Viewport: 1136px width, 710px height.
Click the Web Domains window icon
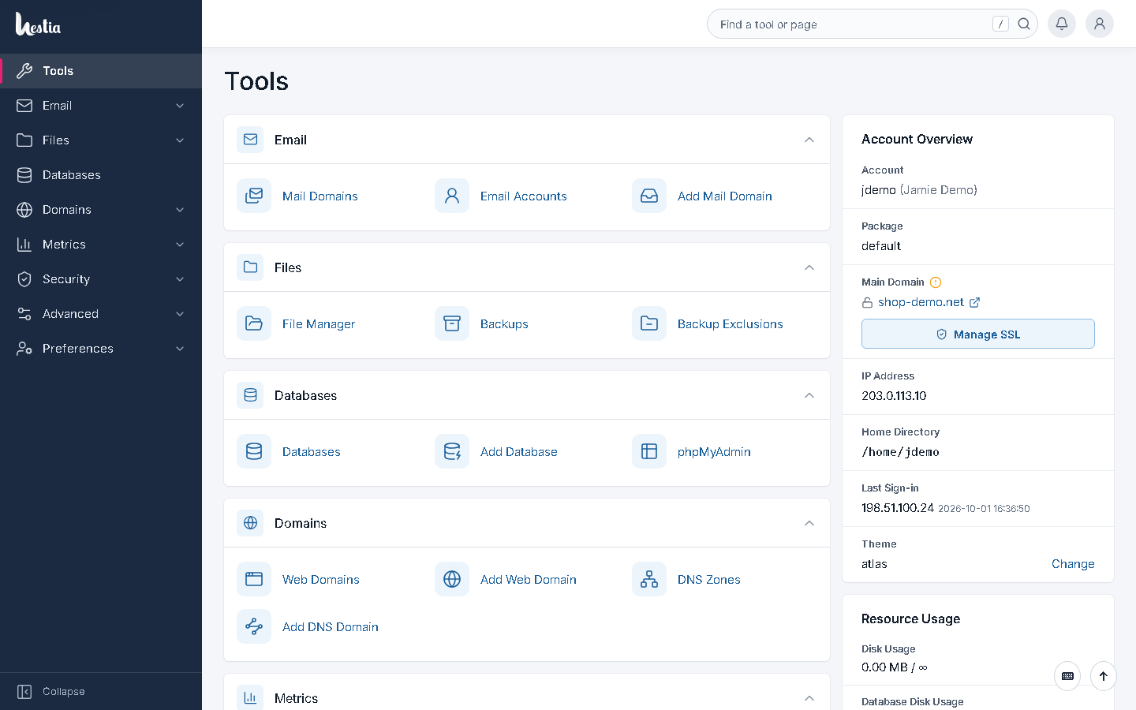[254, 579]
